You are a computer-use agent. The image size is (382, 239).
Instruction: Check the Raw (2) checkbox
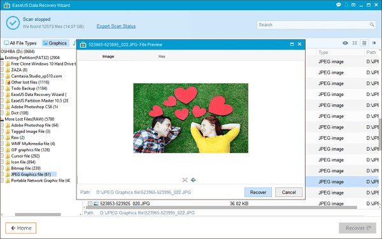[2, 137]
